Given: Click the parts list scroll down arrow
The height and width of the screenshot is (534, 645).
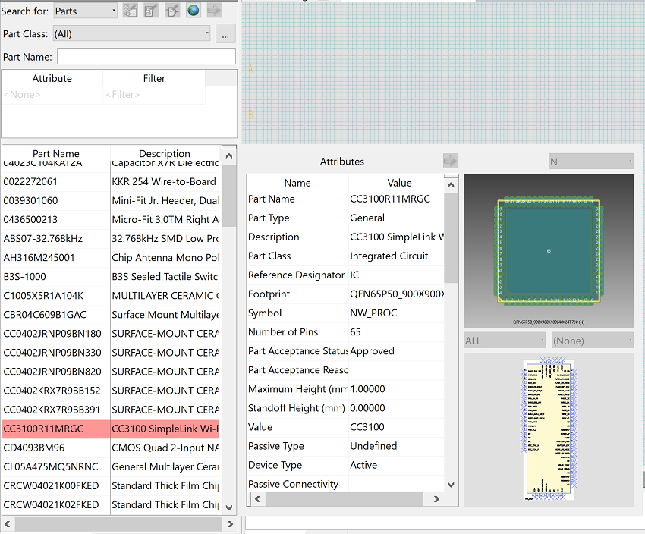Looking at the screenshot, I should [229, 507].
